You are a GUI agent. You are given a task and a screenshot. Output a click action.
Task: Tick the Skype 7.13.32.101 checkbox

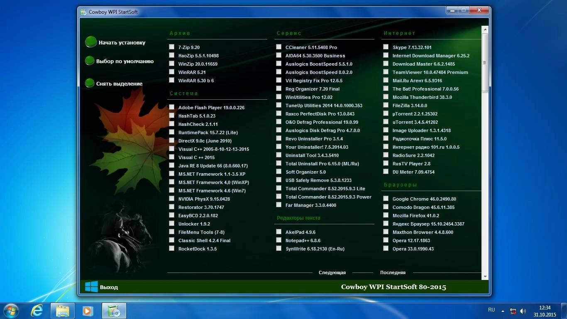(x=386, y=47)
